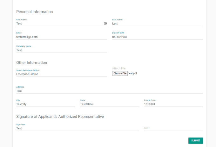The width and height of the screenshot is (216, 147).
Task: Select the City field containing TestCity
Action: coord(46,104)
